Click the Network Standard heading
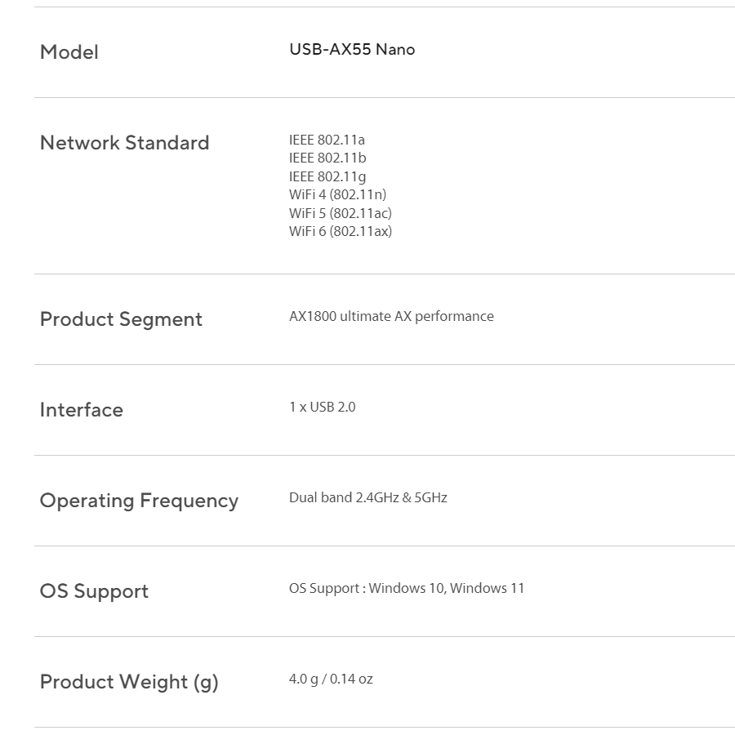Screen dimensions: 735x735 click(124, 143)
